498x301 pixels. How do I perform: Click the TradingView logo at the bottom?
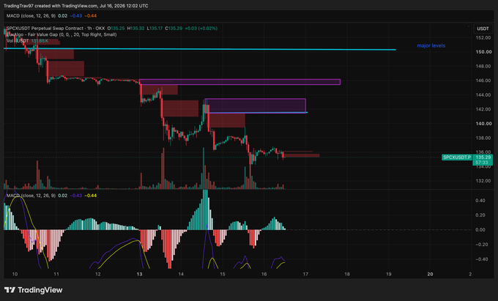[34, 290]
